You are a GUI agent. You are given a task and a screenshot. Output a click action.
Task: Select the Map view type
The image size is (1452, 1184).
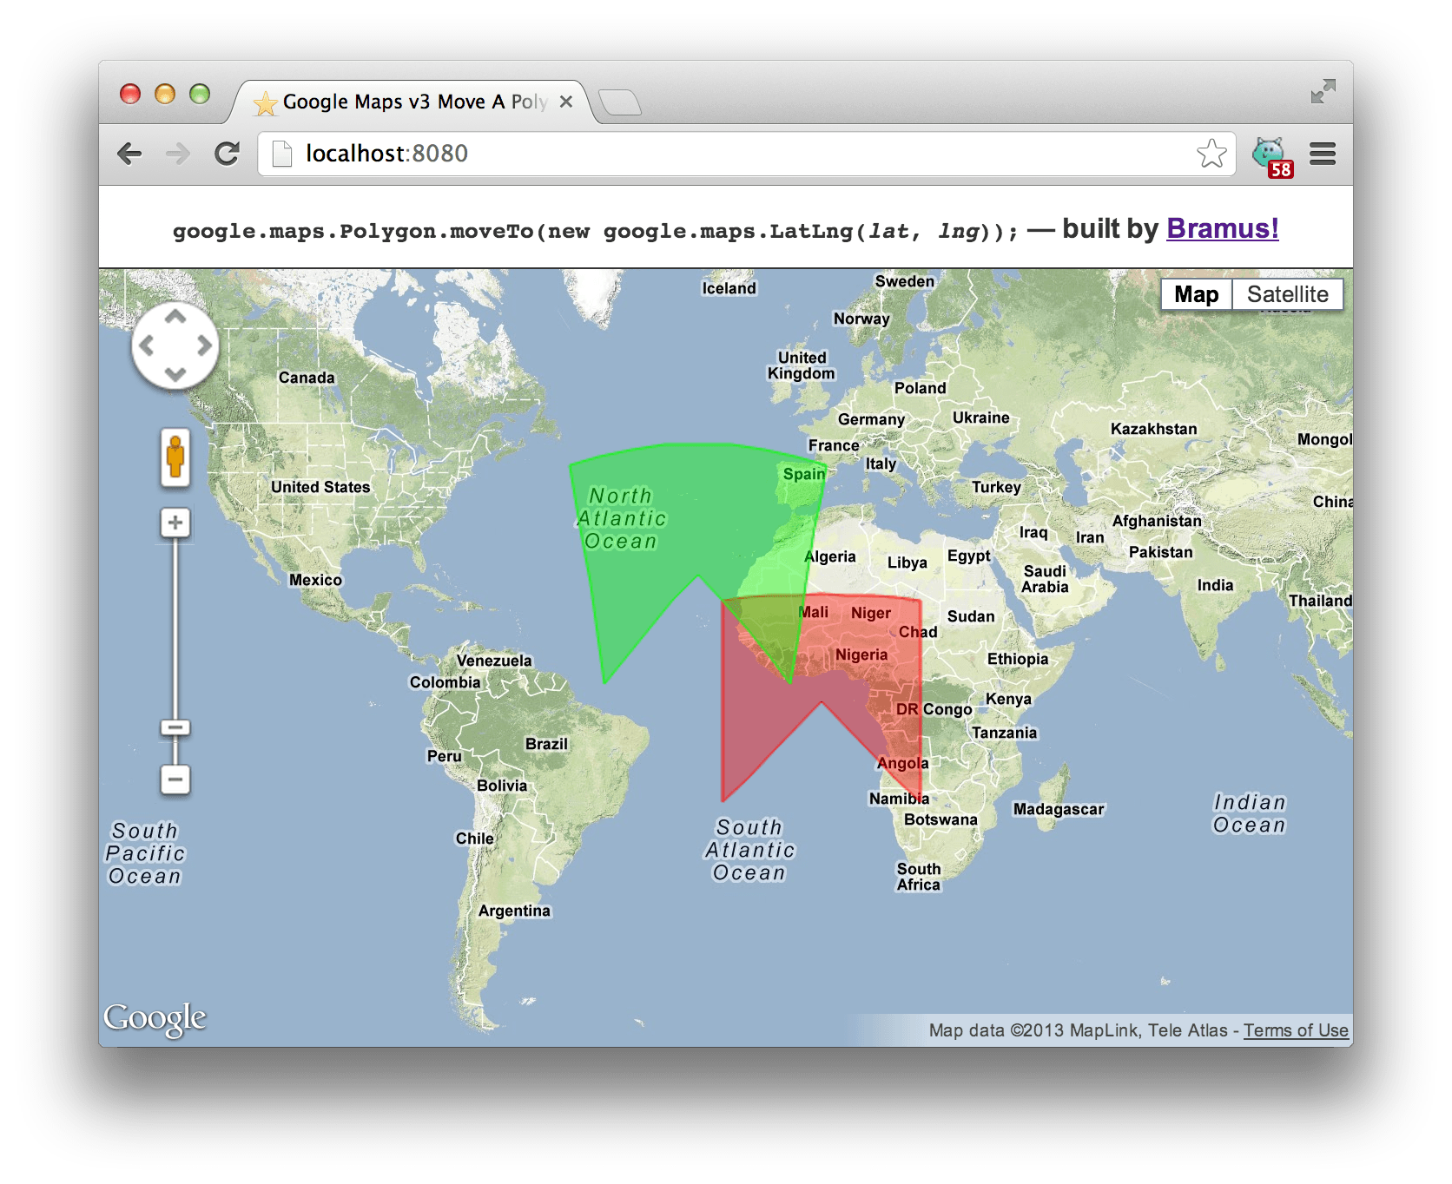(1196, 294)
